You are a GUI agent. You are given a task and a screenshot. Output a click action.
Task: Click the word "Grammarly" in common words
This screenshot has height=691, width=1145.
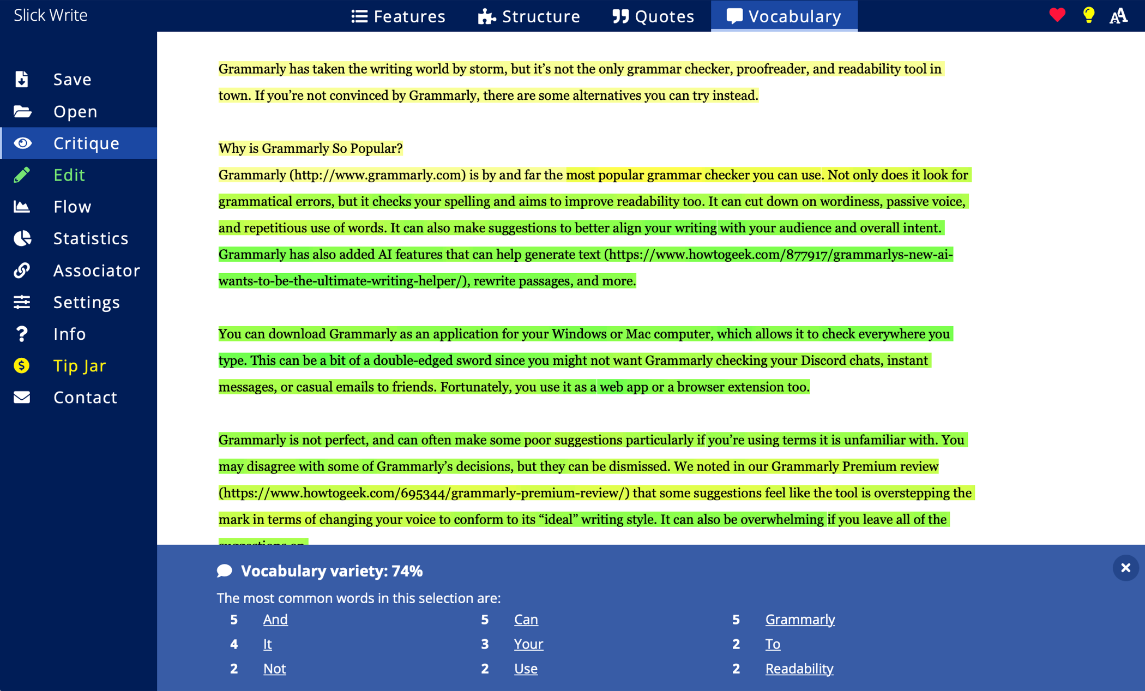(800, 620)
